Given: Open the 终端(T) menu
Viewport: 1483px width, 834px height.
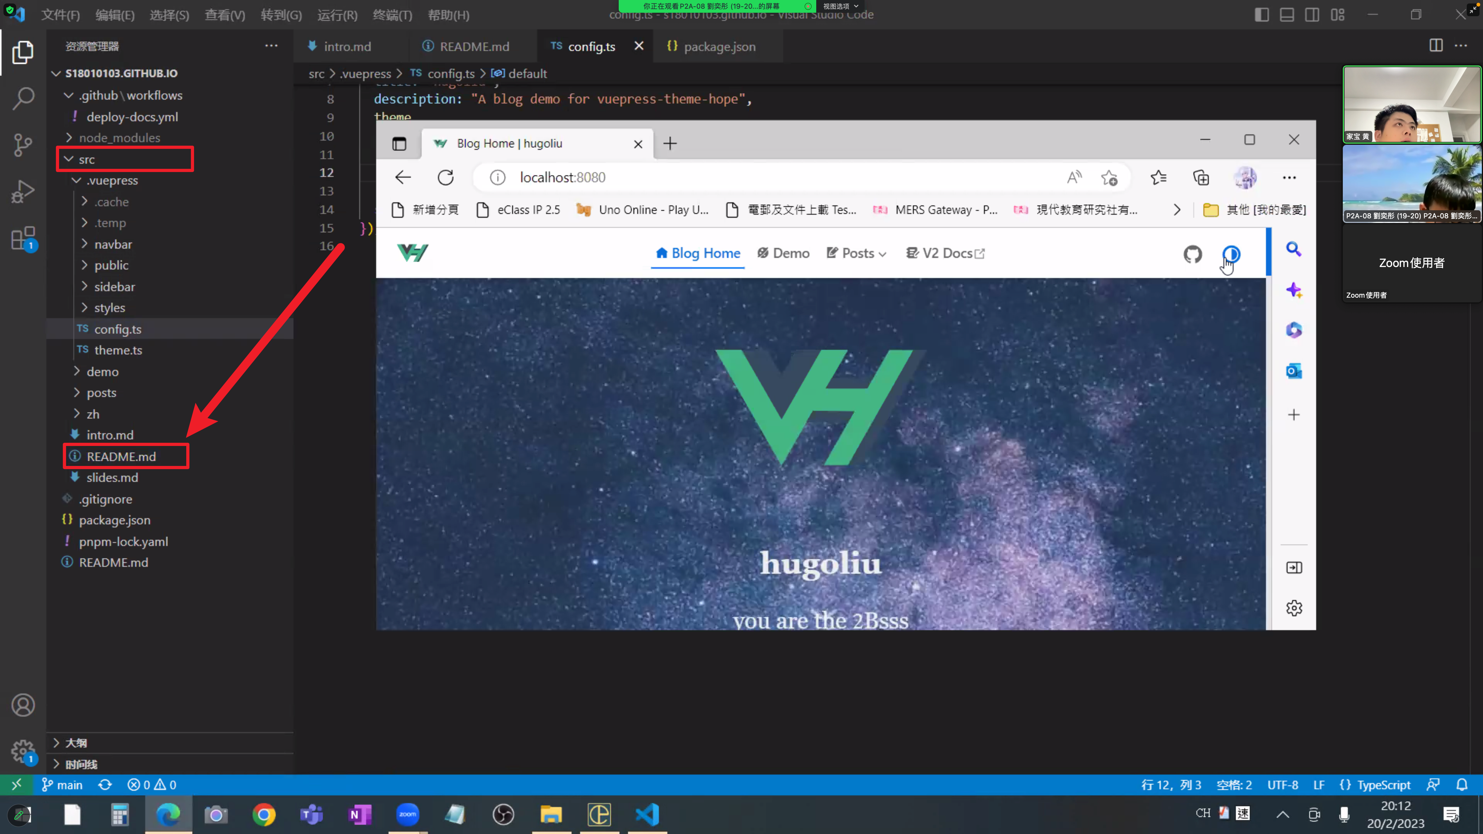Looking at the screenshot, I should tap(393, 15).
